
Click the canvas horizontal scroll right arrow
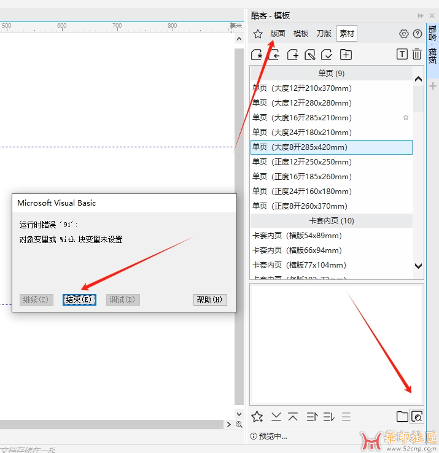click(x=229, y=424)
